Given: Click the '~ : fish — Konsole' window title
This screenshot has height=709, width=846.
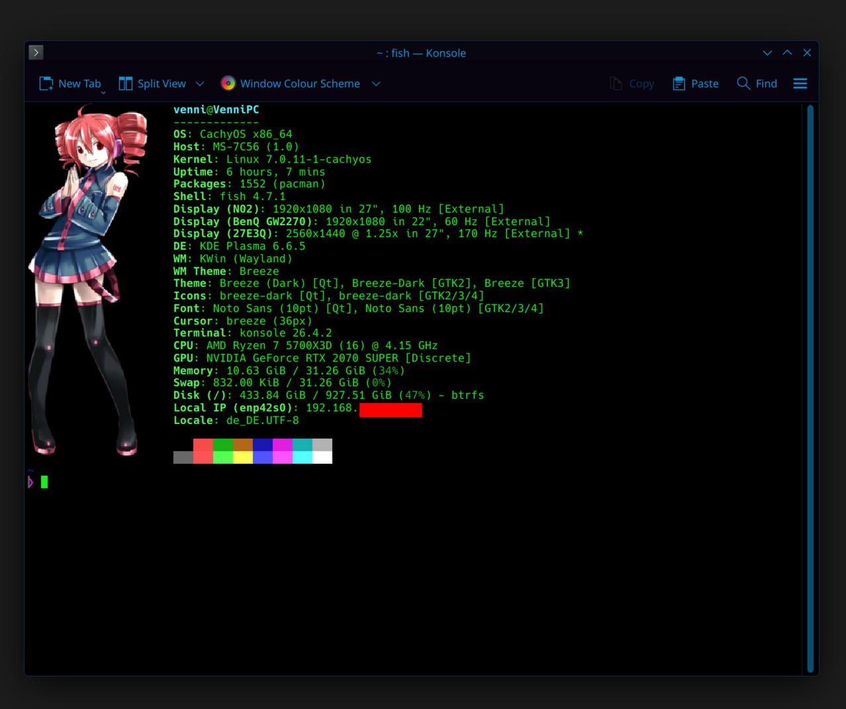Looking at the screenshot, I should click(x=422, y=53).
